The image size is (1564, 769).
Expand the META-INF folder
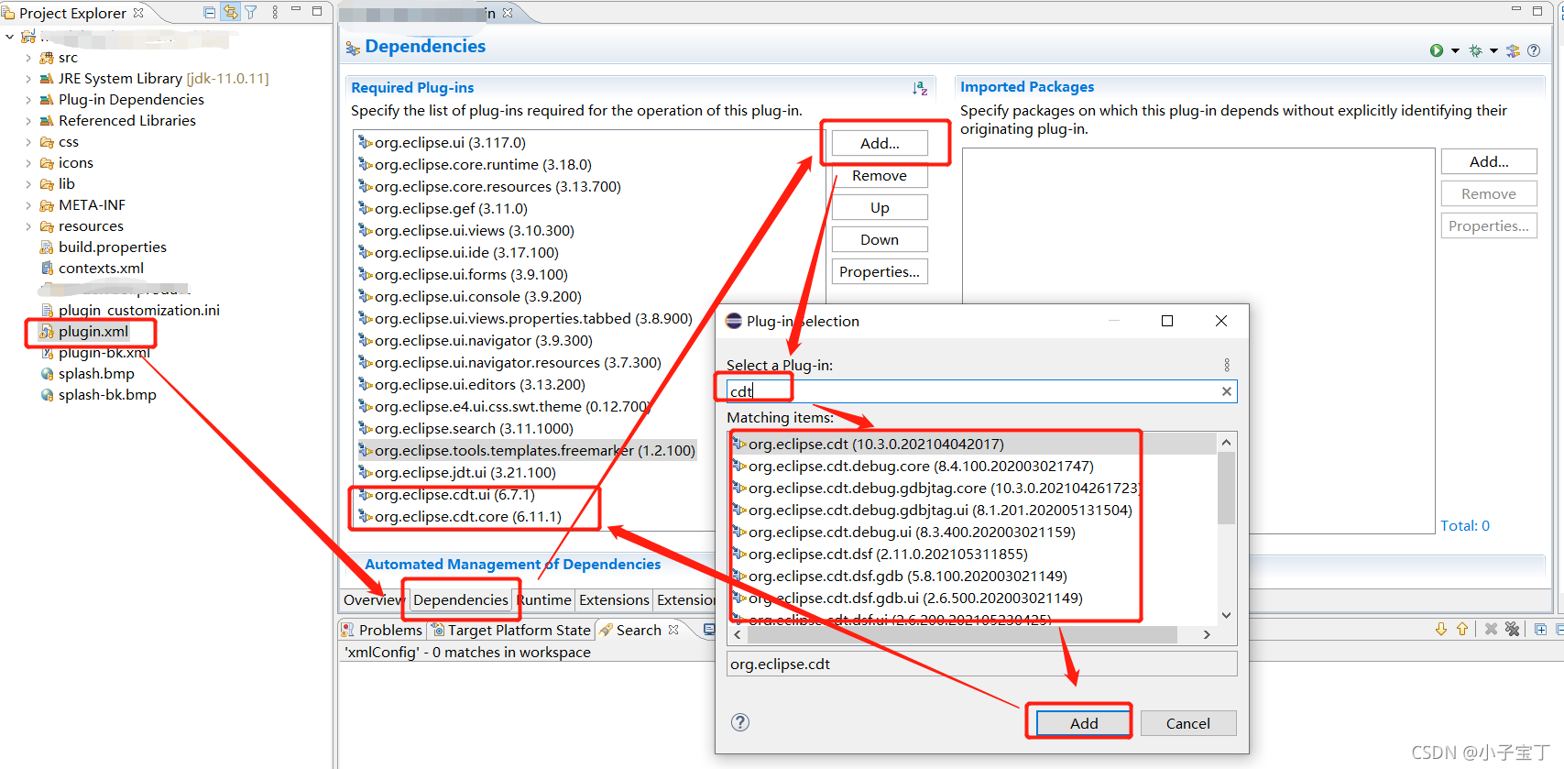pos(28,205)
